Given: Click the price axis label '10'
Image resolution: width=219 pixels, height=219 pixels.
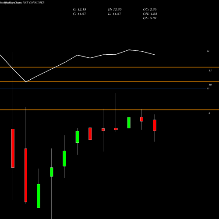Looking at the screenshot, I should (x=210, y=85).
